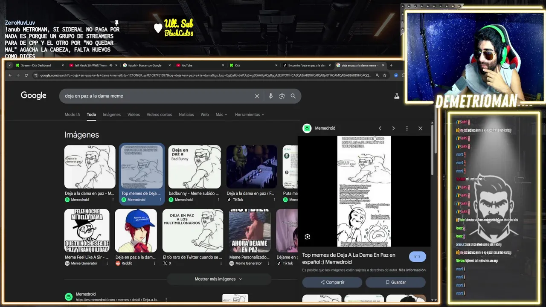This screenshot has width=546, height=307.
Task: Switch to Modo IA search tab
Action: [72, 114]
